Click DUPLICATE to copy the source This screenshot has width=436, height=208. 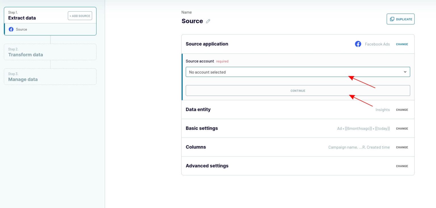click(401, 19)
